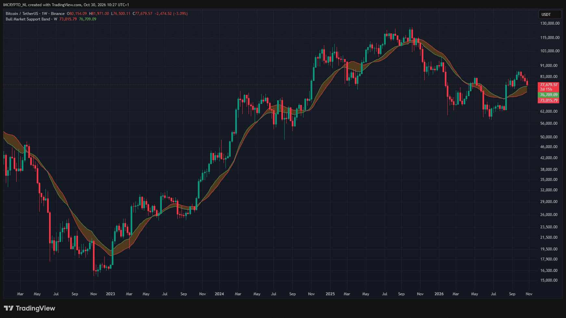Open the USDT currency selector
Image resolution: width=566 pixels, height=318 pixels.
(550, 15)
